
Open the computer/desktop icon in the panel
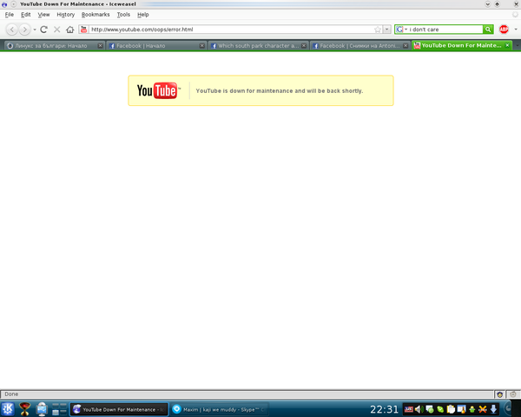(x=42, y=409)
